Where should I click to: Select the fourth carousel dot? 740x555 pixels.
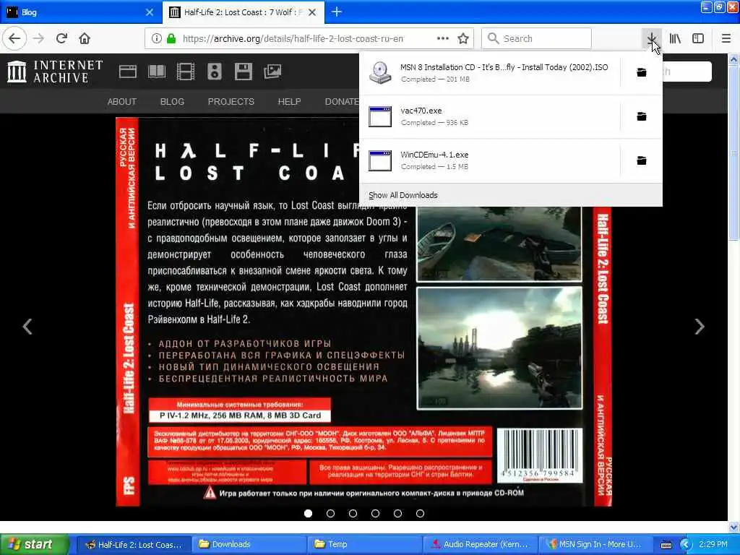point(375,513)
